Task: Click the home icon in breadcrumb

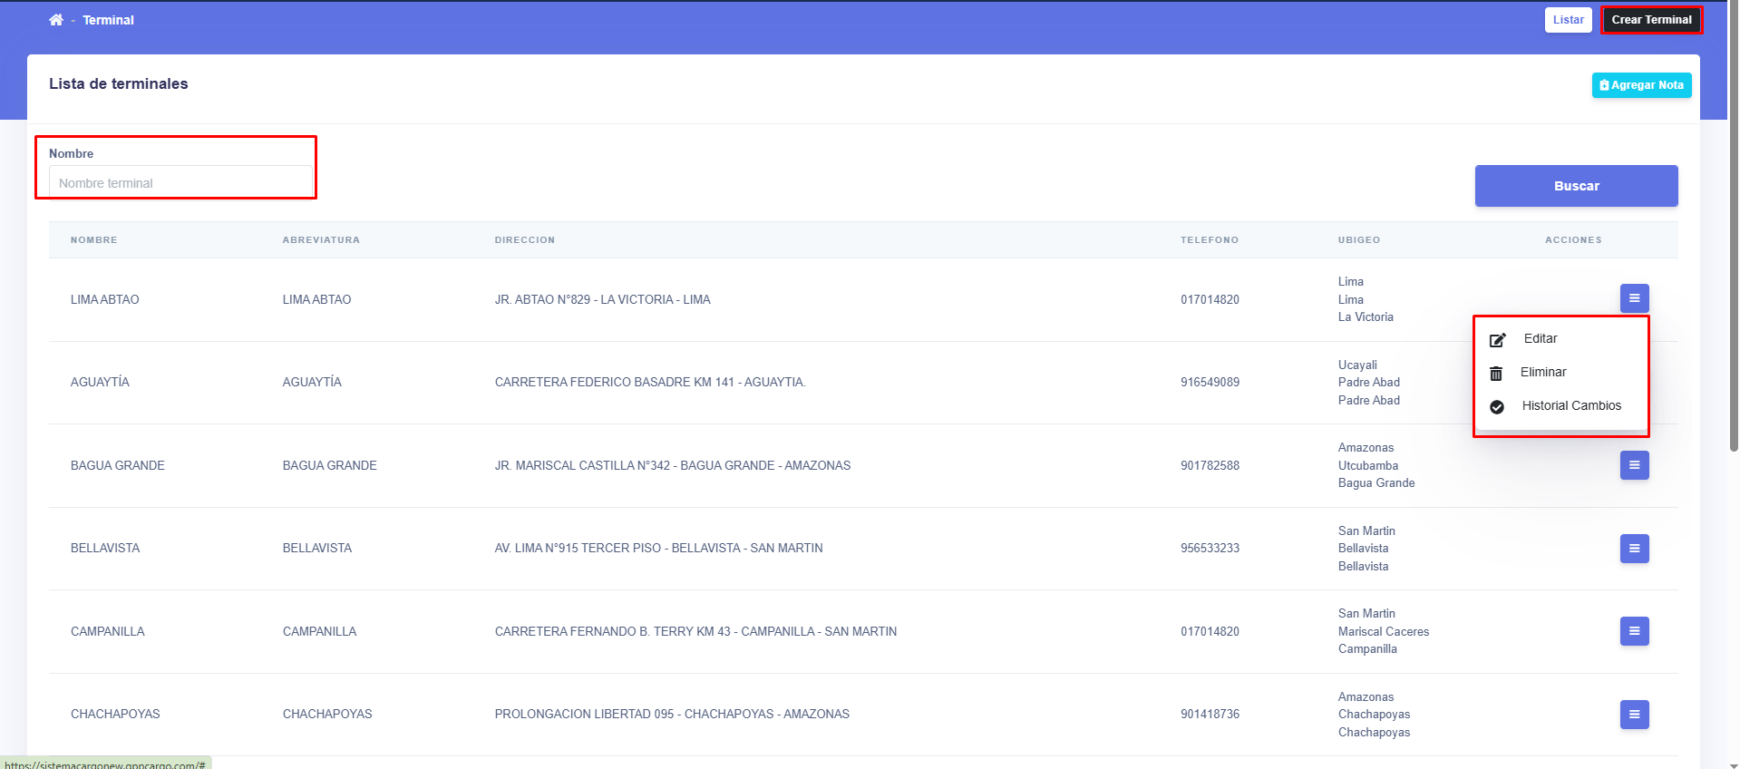Action: [56, 20]
